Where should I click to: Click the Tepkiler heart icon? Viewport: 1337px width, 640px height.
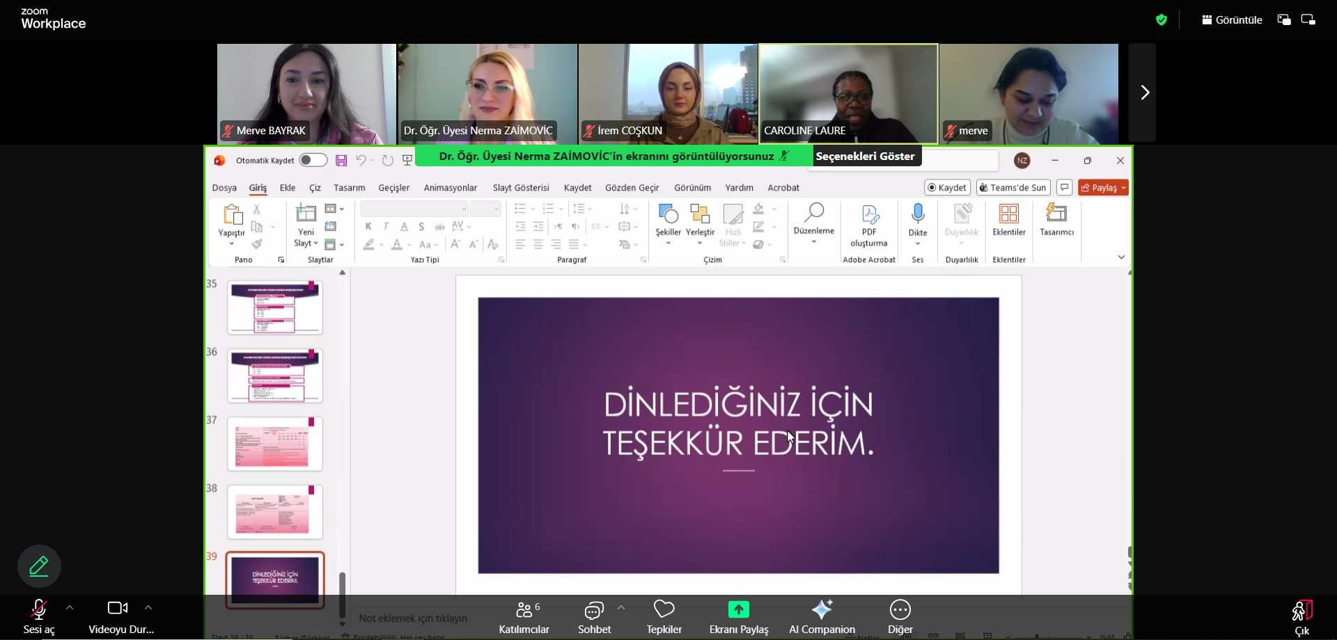[x=664, y=610]
